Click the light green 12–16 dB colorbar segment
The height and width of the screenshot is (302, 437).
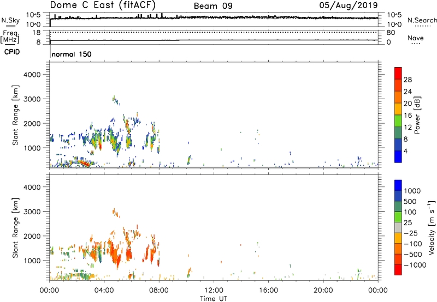[x=398, y=120]
